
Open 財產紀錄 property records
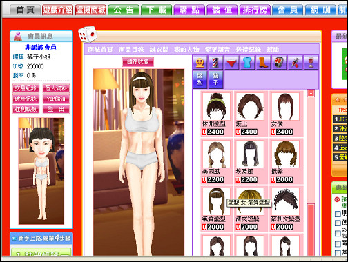click(26, 99)
